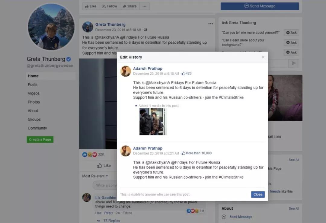Click the post's reaction icons showing 32K
Image resolution: width=326 pixels, height=223 pixels.
coord(93,155)
